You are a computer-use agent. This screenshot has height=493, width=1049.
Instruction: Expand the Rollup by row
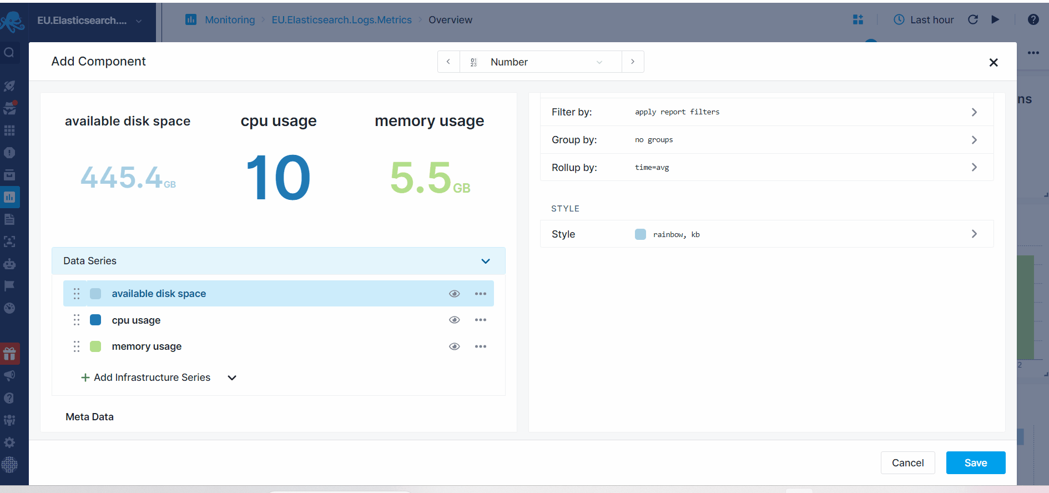tap(766, 167)
